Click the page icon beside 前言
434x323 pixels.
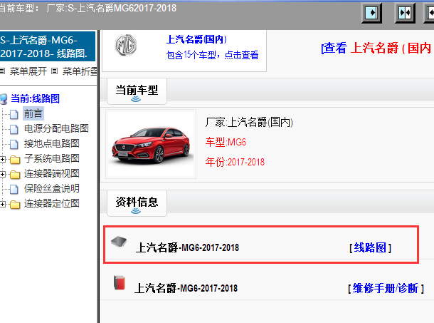coord(14,114)
